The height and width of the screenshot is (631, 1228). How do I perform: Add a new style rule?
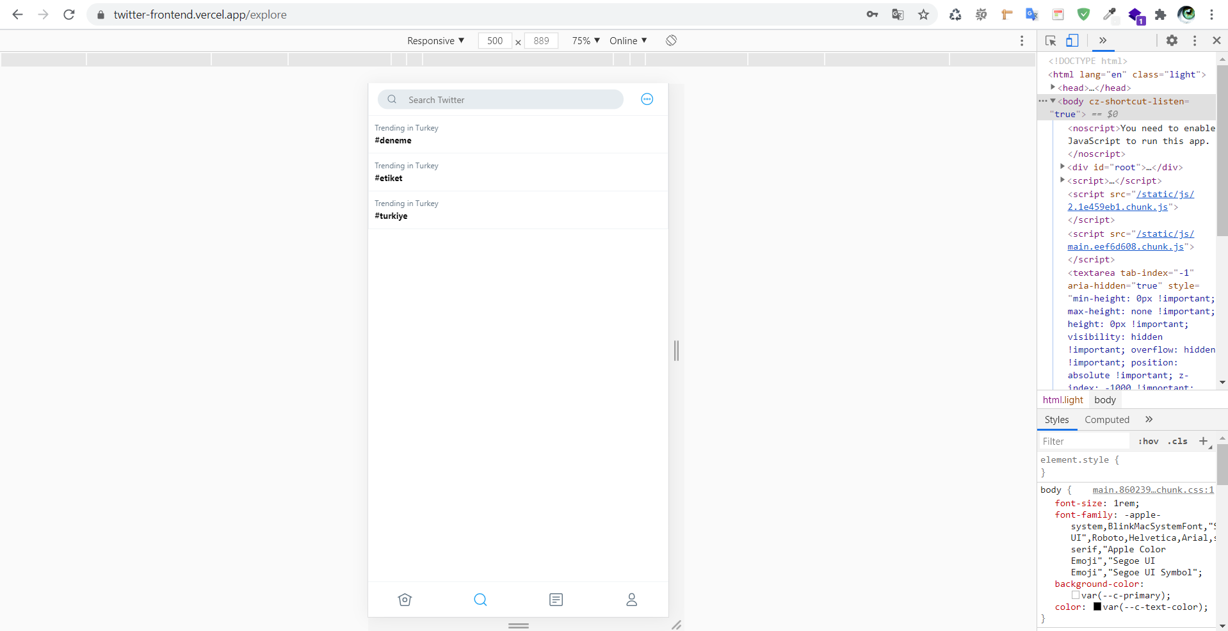(1203, 441)
